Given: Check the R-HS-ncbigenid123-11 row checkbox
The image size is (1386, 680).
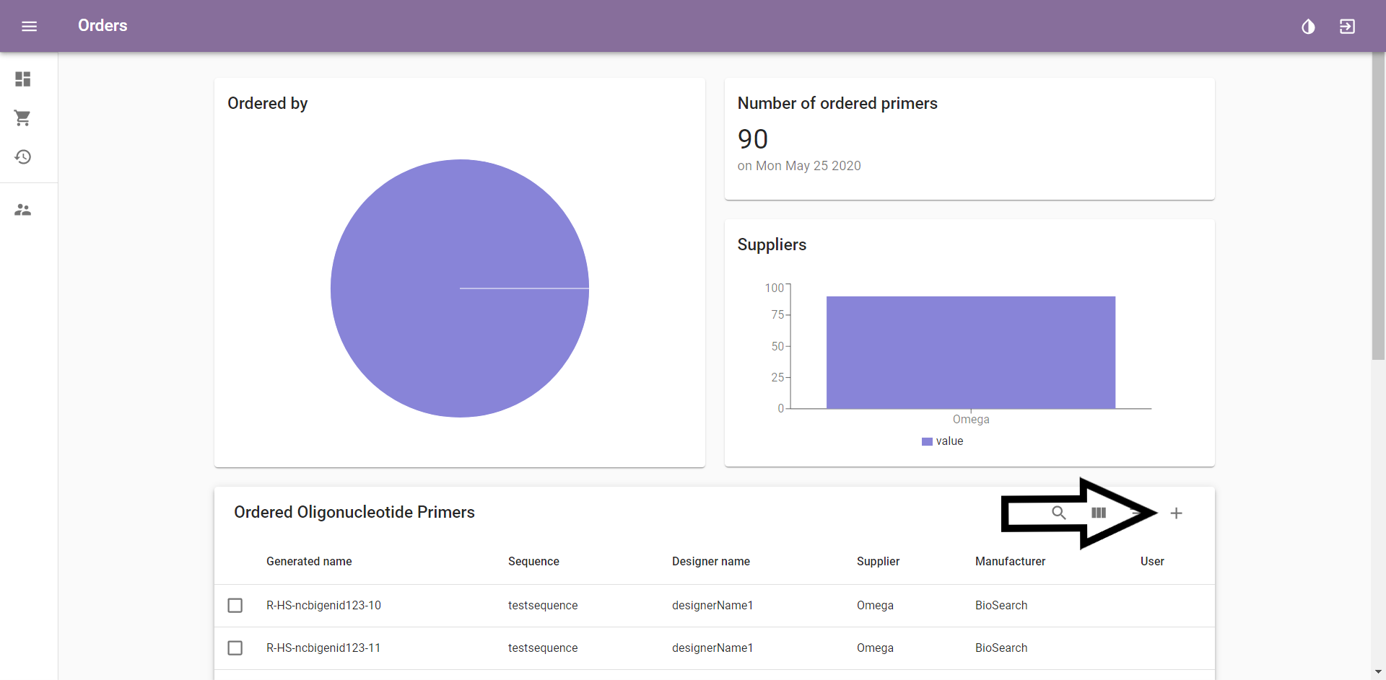Looking at the screenshot, I should pyautogui.click(x=235, y=648).
